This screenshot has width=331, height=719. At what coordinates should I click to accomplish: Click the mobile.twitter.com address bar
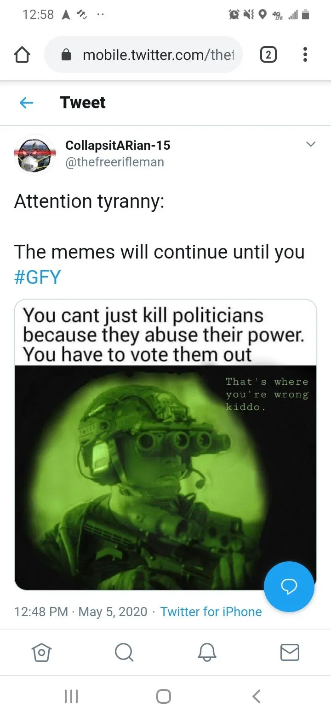click(x=143, y=55)
